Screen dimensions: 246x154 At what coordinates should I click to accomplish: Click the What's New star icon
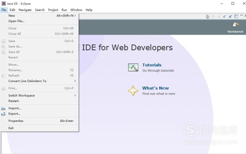click(x=133, y=91)
